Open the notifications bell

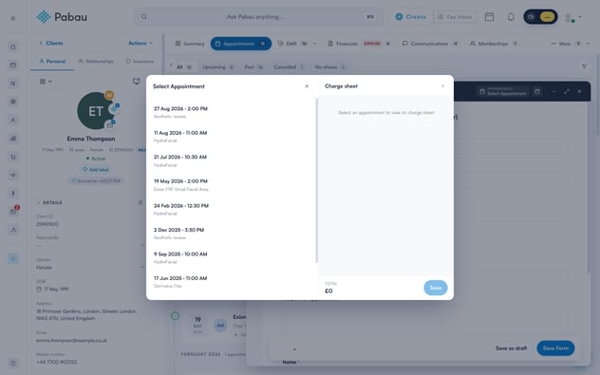(x=511, y=17)
